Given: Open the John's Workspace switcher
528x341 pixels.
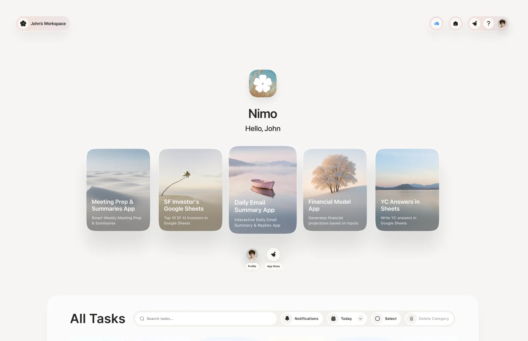Looking at the screenshot, I should [x=43, y=24].
